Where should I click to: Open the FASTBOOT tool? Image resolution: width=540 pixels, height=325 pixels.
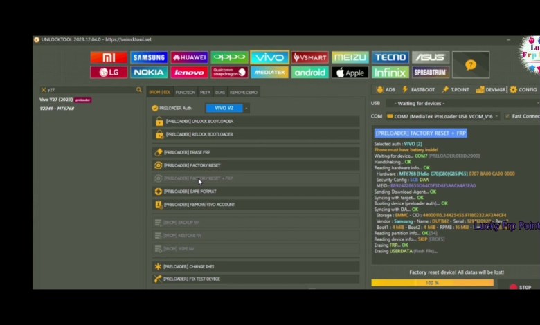418,89
